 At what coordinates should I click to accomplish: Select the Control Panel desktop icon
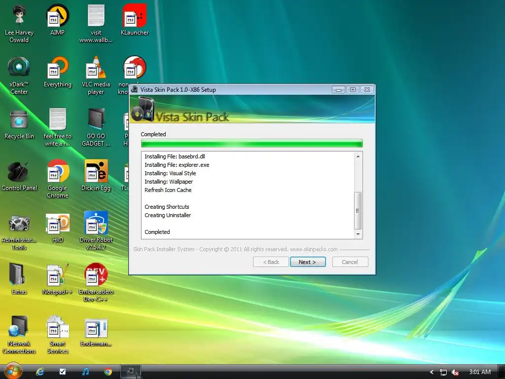point(19,176)
